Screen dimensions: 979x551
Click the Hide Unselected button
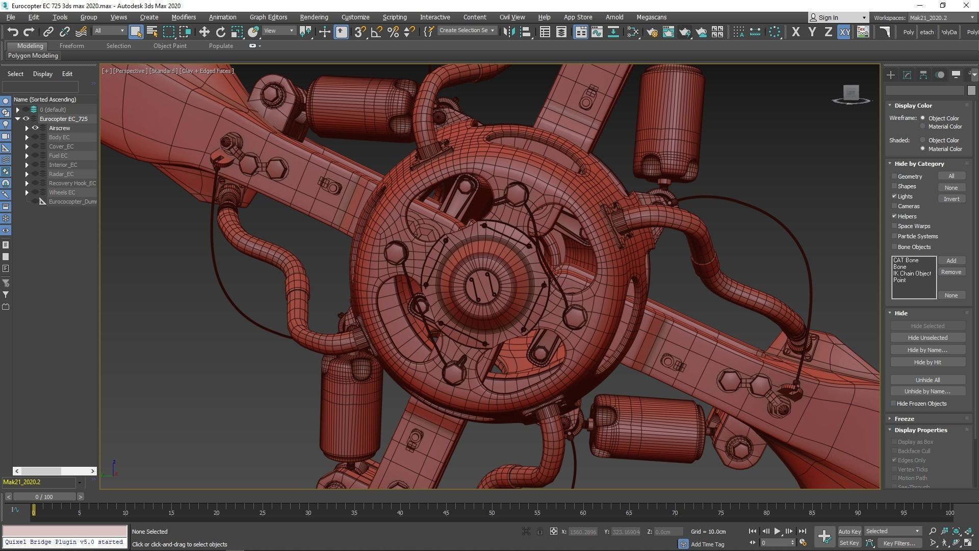coord(927,338)
